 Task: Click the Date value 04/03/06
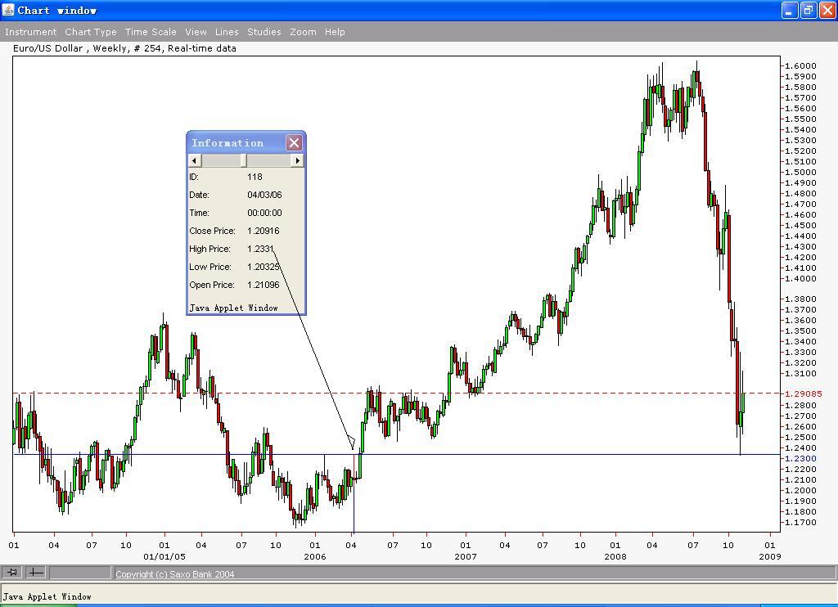(x=264, y=195)
